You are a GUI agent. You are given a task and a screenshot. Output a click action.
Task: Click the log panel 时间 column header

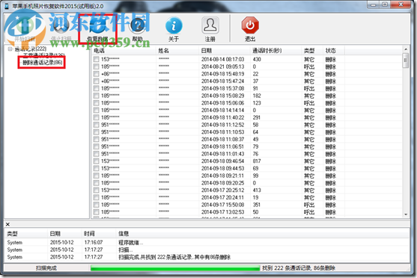(x=99, y=234)
